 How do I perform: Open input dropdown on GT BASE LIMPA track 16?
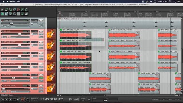(x=20, y=48)
